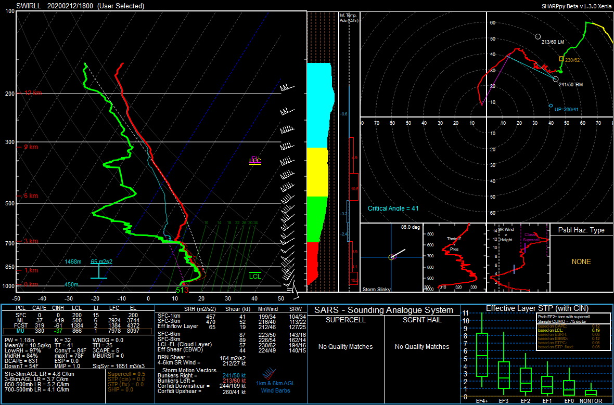Select the highlighted MU parcel row

pyautogui.click(x=77, y=331)
